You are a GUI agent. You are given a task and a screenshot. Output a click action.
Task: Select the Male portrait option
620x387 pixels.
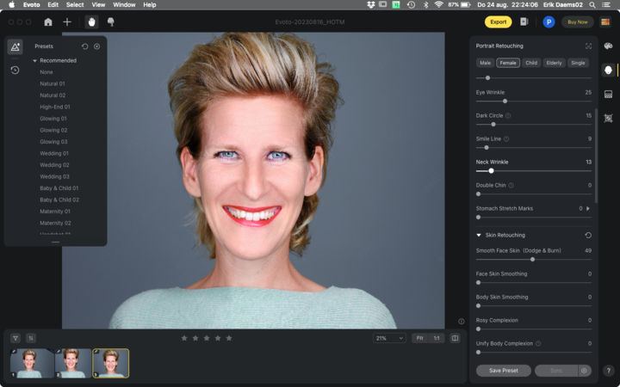[486, 63]
